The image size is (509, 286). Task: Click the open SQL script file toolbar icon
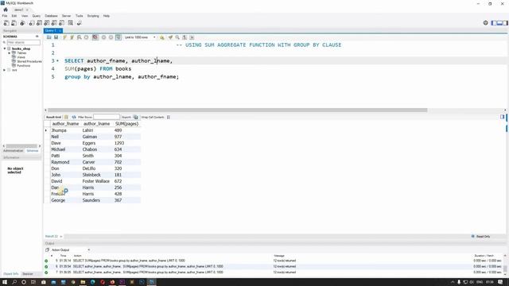(x=14, y=23)
